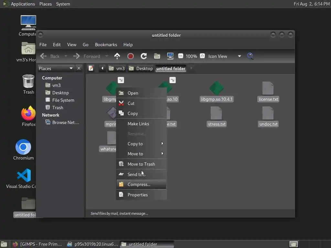331x248 pixels.
Task: Switch to p95v3019b20 taskbar window
Action: (92, 244)
